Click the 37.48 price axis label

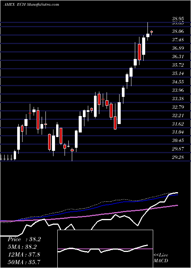pyautogui.click(x=178, y=40)
